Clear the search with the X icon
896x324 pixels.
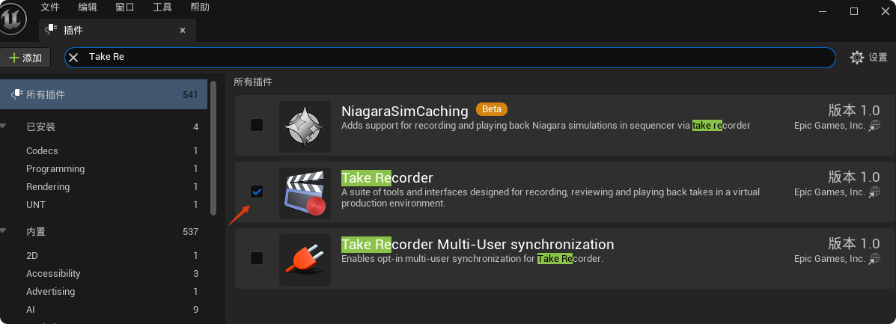(73, 57)
